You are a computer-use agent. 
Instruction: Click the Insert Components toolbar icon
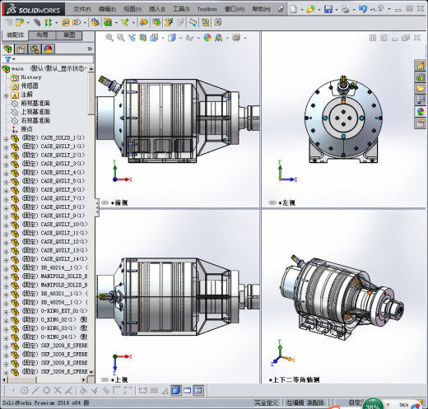pos(20,22)
